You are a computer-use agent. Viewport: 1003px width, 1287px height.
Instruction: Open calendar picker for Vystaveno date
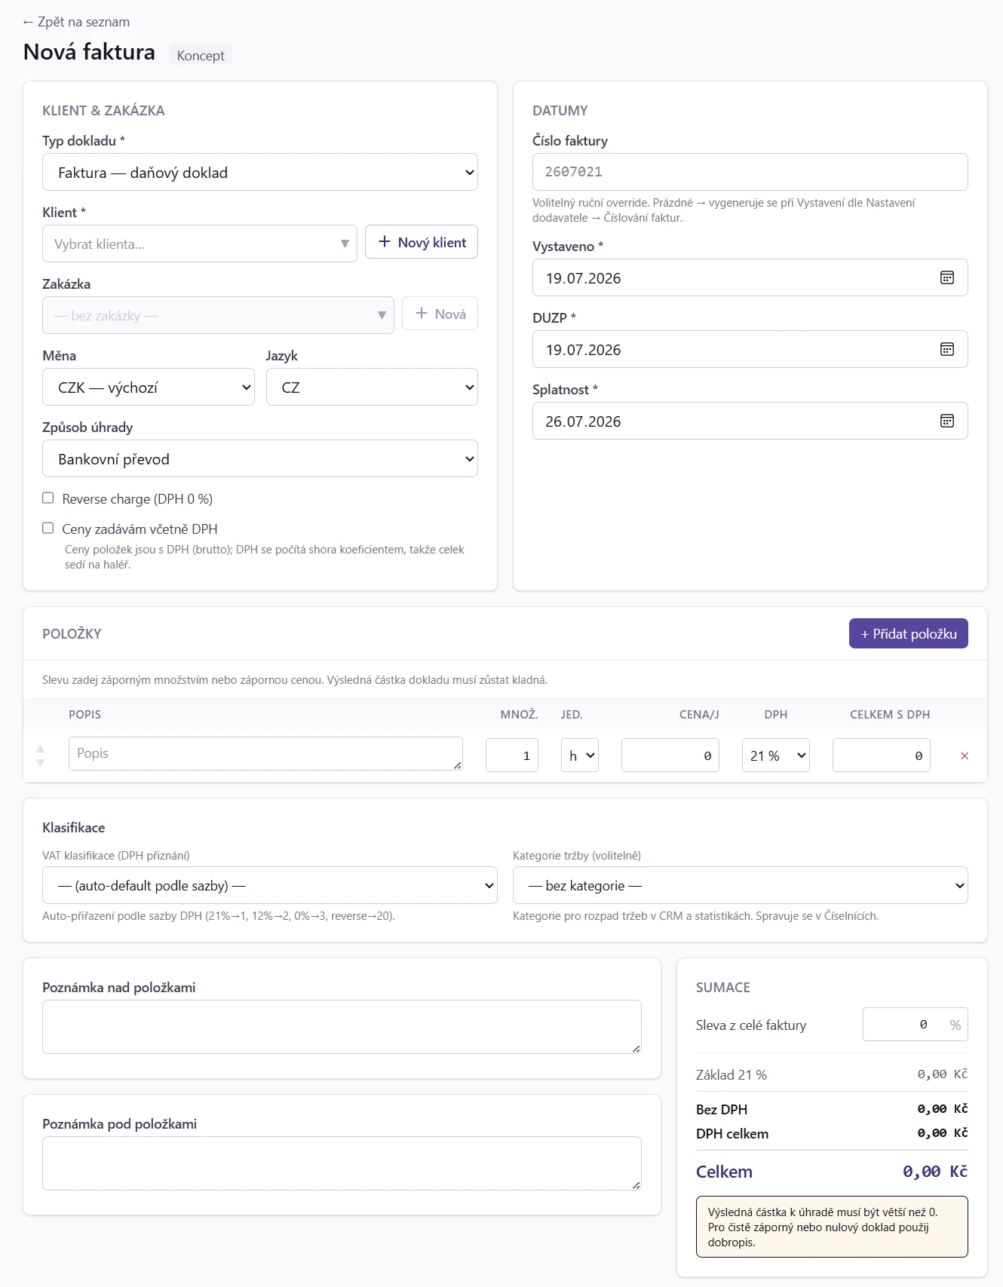[947, 277]
